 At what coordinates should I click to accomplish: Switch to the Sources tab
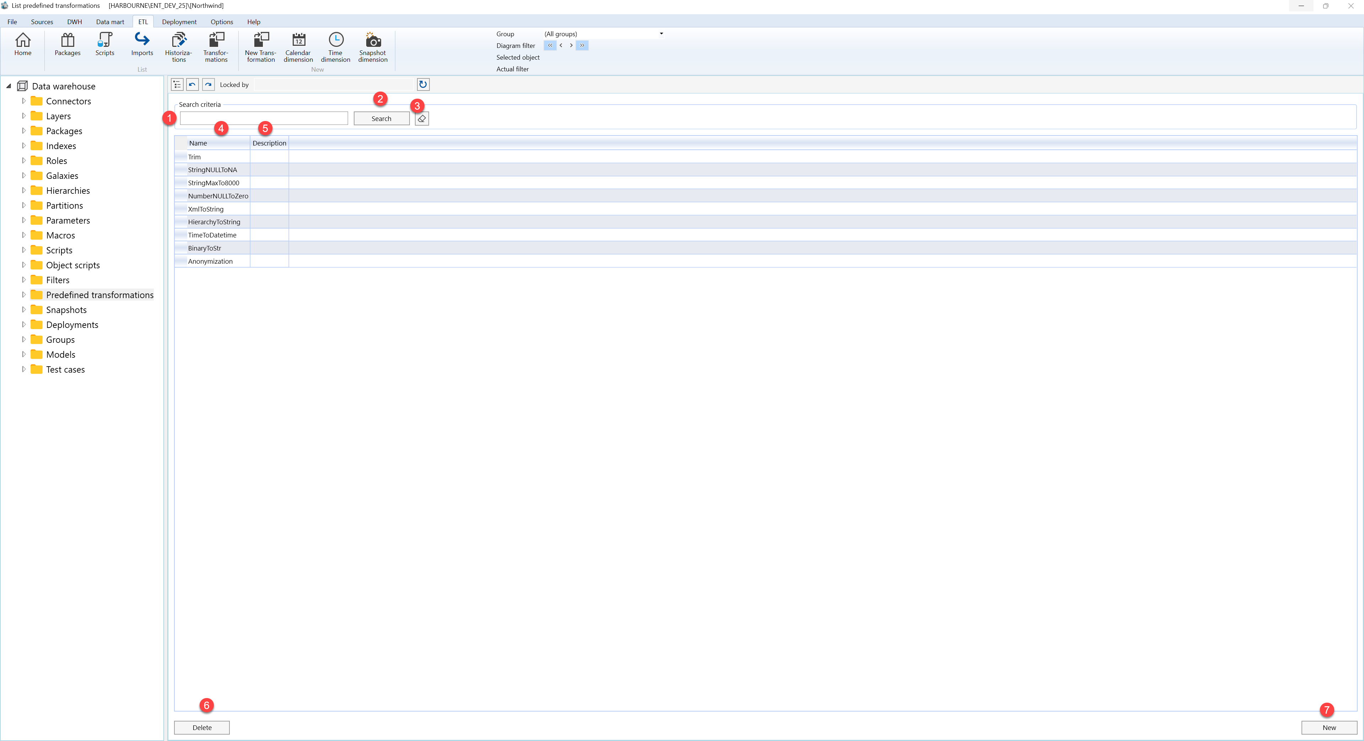coord(42,22)
